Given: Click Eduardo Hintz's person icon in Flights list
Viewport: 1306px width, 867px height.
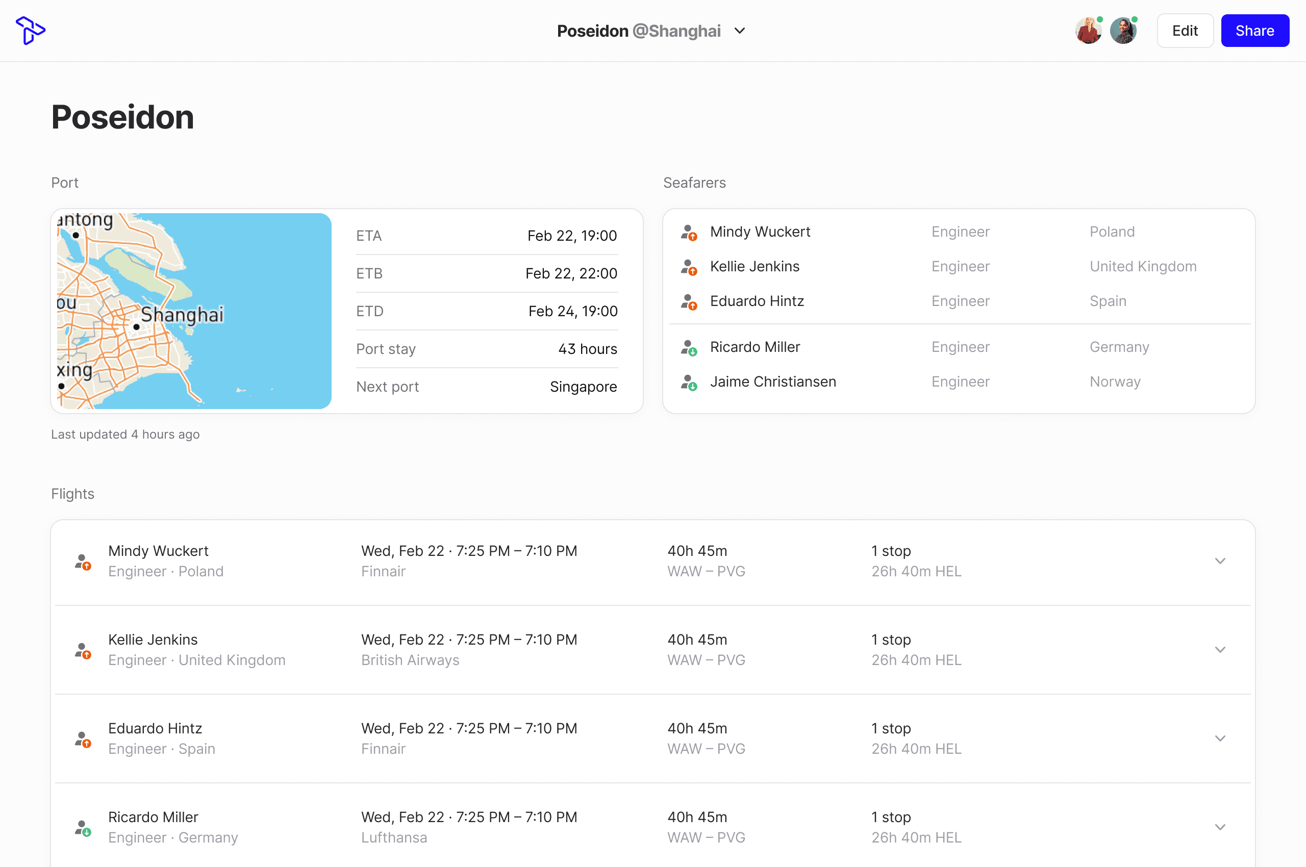Looking at the screenshot, I should pyautogui.click(x=83, y=739).
